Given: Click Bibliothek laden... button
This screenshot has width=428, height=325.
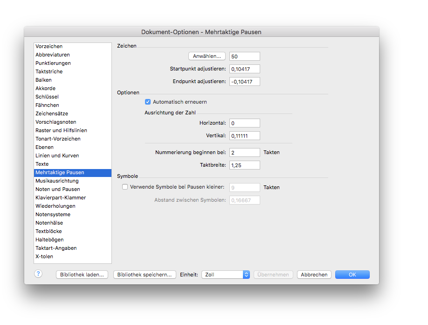Looking at the screenshot, I should click(x=82, y=275).
